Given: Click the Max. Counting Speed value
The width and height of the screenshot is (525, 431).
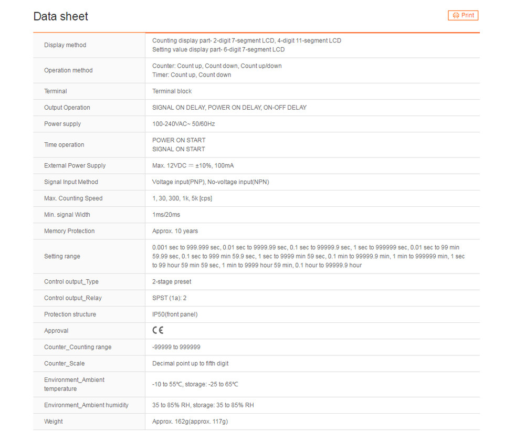Looking at the screenshot, I should (x=182, y=198).
